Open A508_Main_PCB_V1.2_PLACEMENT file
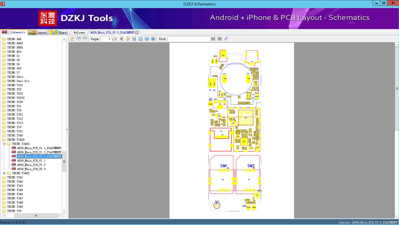This screenshot has width=399, height=225. click(x=39, y=152)
